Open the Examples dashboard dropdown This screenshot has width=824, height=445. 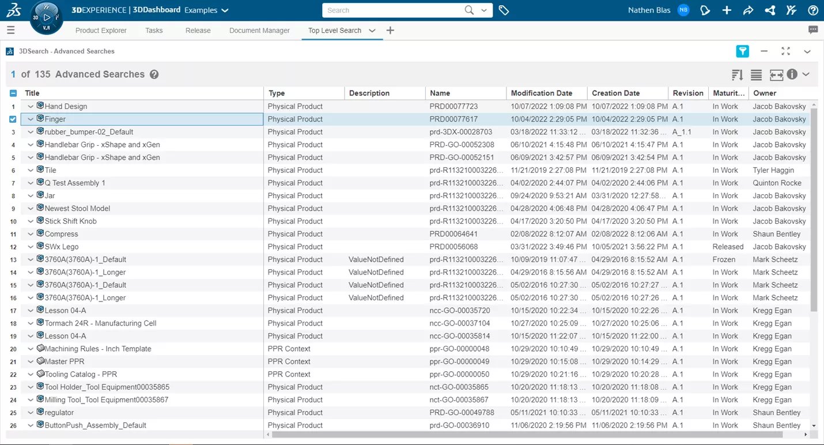pyautogui.click(x=206, y=10)
